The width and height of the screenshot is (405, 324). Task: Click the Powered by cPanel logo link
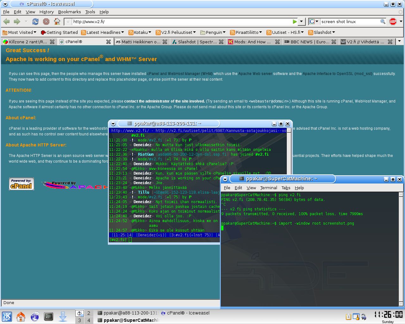point(21,184)
